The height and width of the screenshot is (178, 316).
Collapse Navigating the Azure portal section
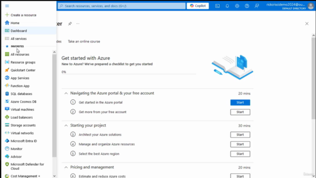coord(66,93)
